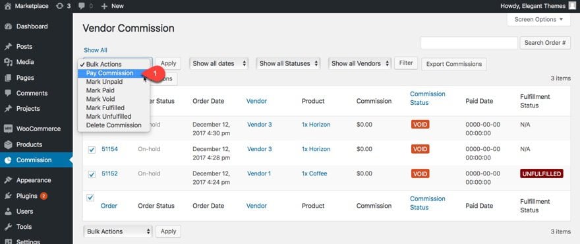Click the Posts pin icon
This screenshot has width=580, height=244.
point(8,47)
